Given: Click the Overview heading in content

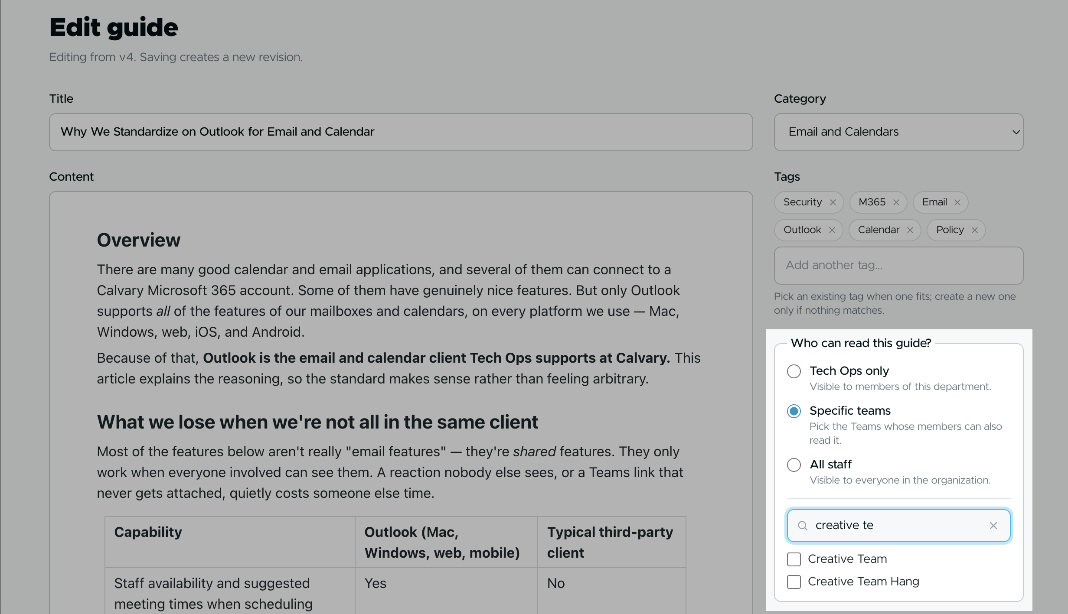Looking at the screenshot, I should click(138, 240).
